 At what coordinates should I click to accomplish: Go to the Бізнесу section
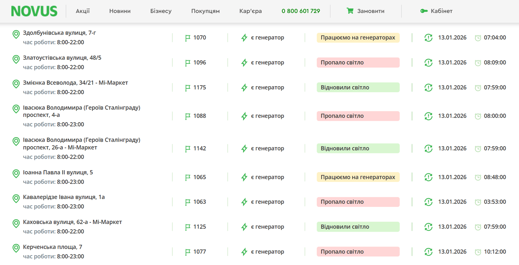tap(161, 11)
